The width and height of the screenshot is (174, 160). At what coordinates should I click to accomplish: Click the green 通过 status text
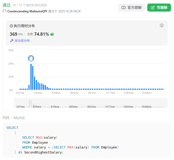(x=6, y=5)
